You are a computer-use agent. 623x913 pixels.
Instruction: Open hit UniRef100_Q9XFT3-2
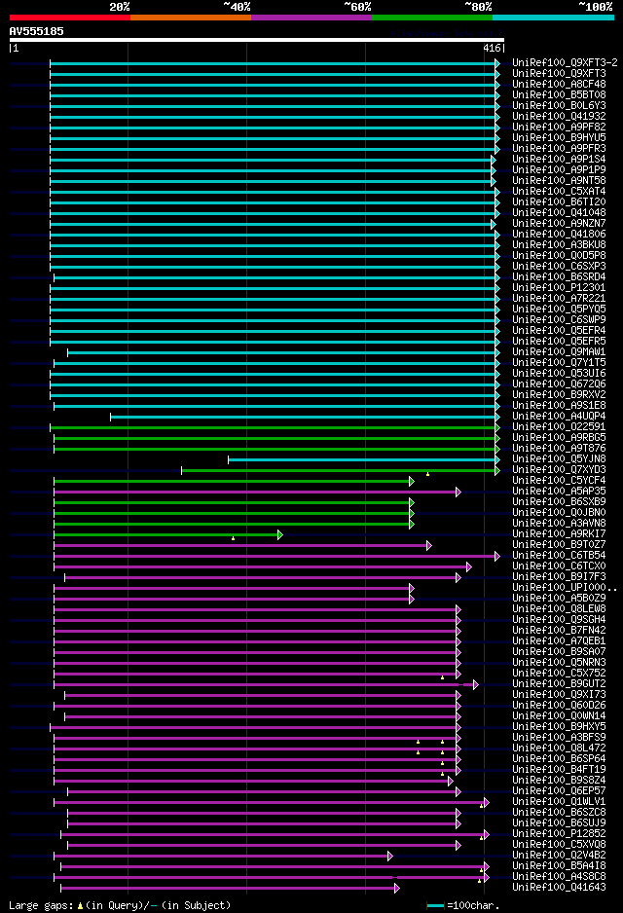pos(565,63)
